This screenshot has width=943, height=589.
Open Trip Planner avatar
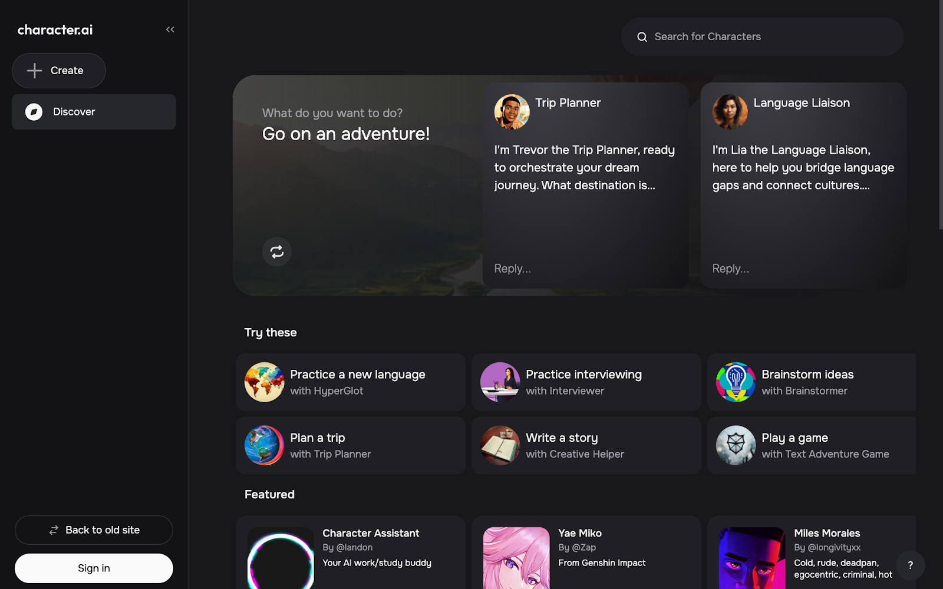tap(512, 112)
